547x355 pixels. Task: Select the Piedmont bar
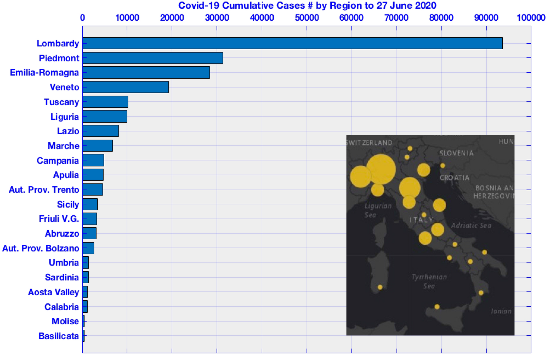(x=153, y=58)
